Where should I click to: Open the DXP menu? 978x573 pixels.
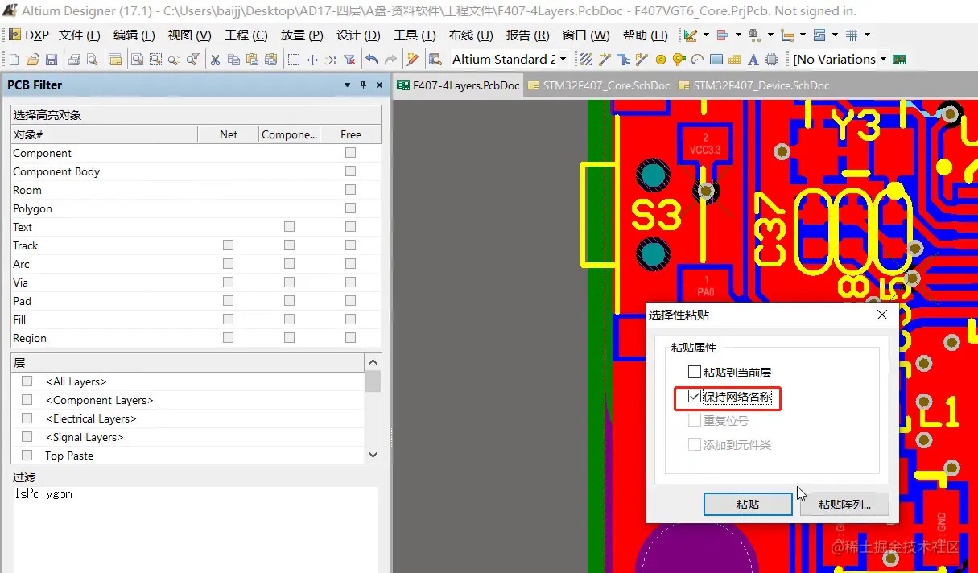pyautogui.click(x=29, y=35)
